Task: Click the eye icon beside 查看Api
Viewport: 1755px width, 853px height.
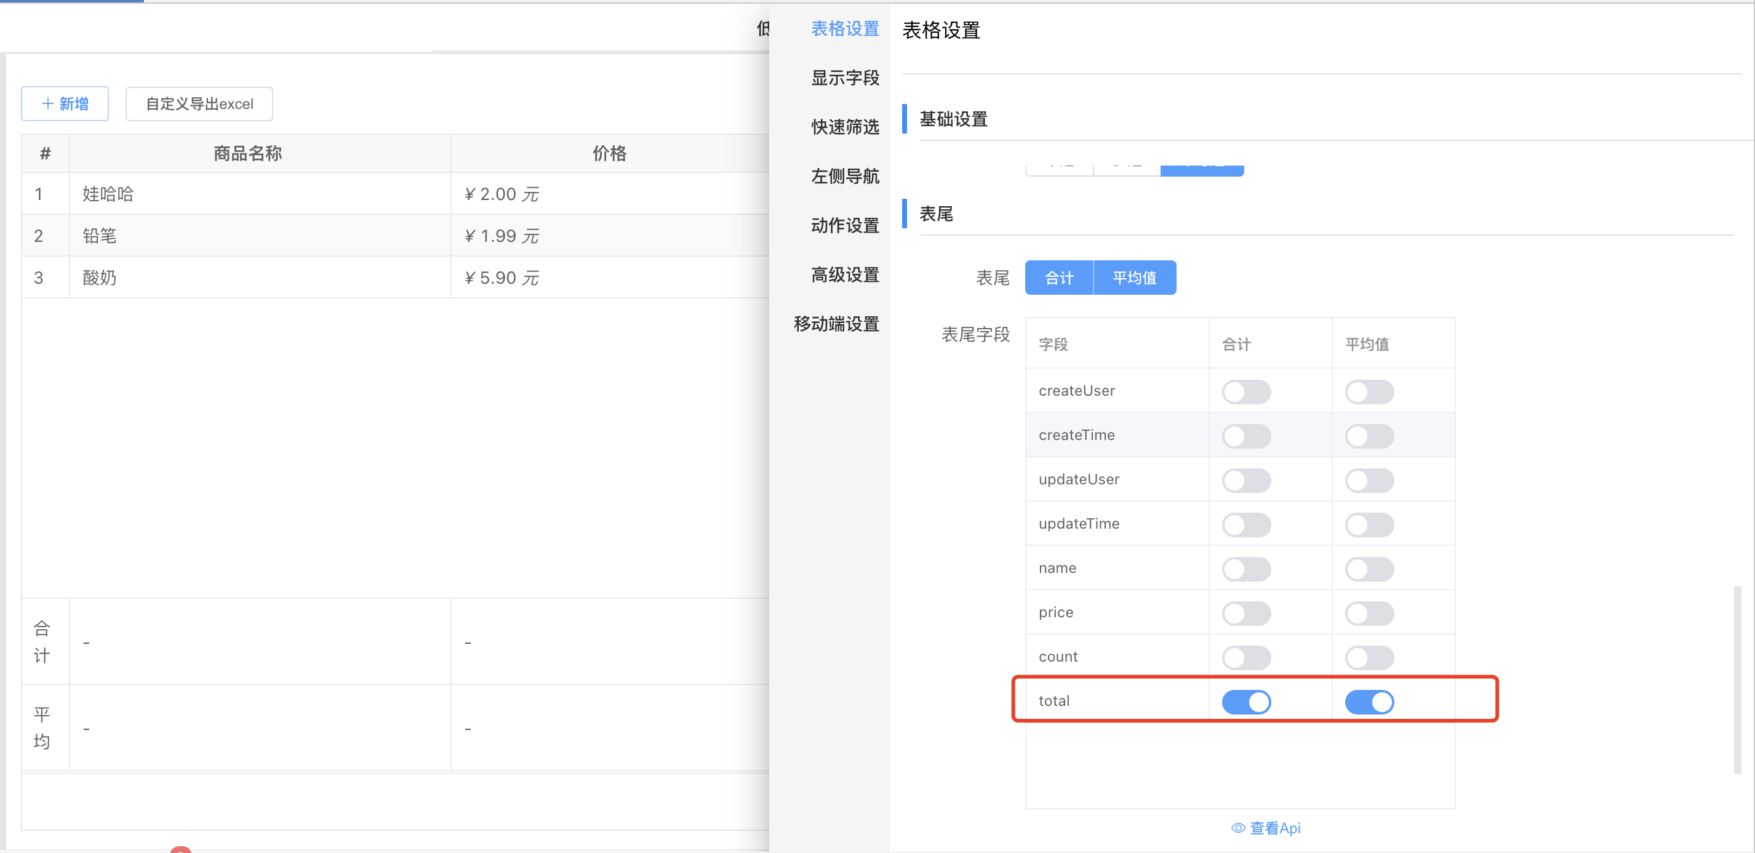Action: [1238, 828]
